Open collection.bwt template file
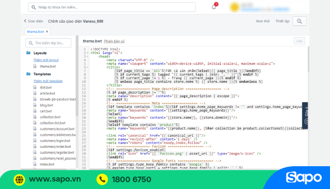Screen dimensions: 330x189 click(x=50, y=117)
